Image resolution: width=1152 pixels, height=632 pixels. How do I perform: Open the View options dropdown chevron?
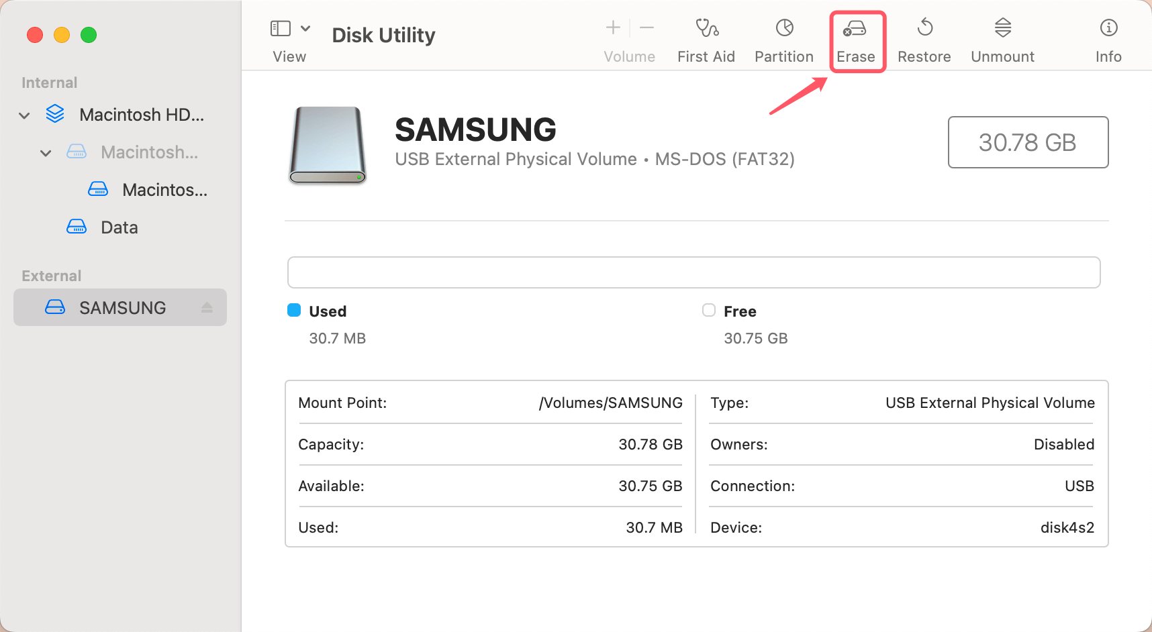pyautogui.click(x=306, y=28)
